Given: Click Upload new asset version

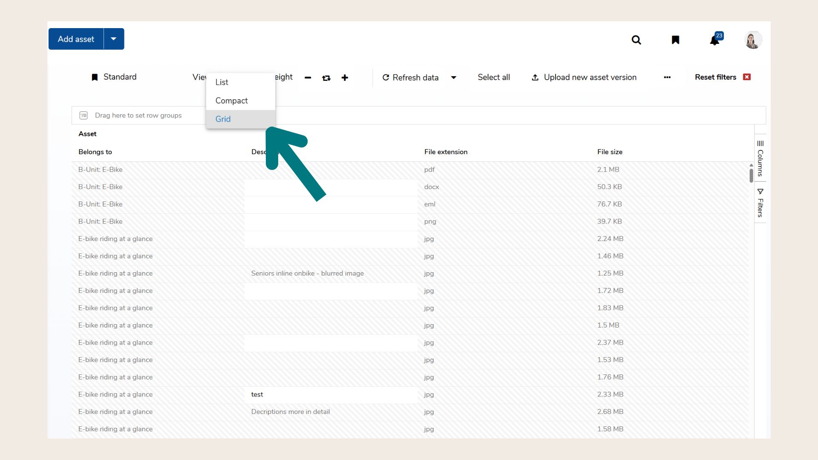Looking at the screenshot, I should tap(584, 77).
